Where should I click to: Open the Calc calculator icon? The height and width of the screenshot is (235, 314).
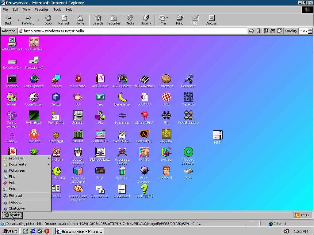tap(100, 99)
